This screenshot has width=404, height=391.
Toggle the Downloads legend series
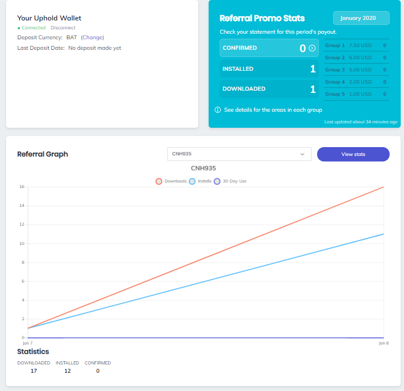(x=159, y=181)
